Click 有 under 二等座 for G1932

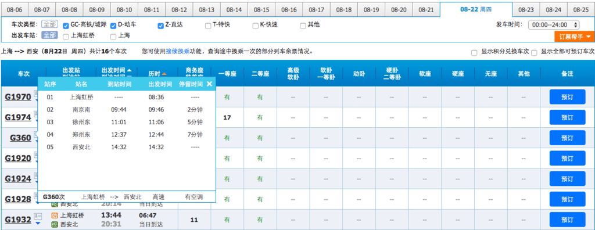tap(260, 220)
